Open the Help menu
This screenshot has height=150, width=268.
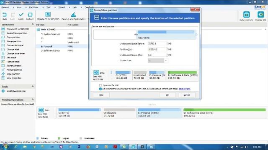point(75,7)
